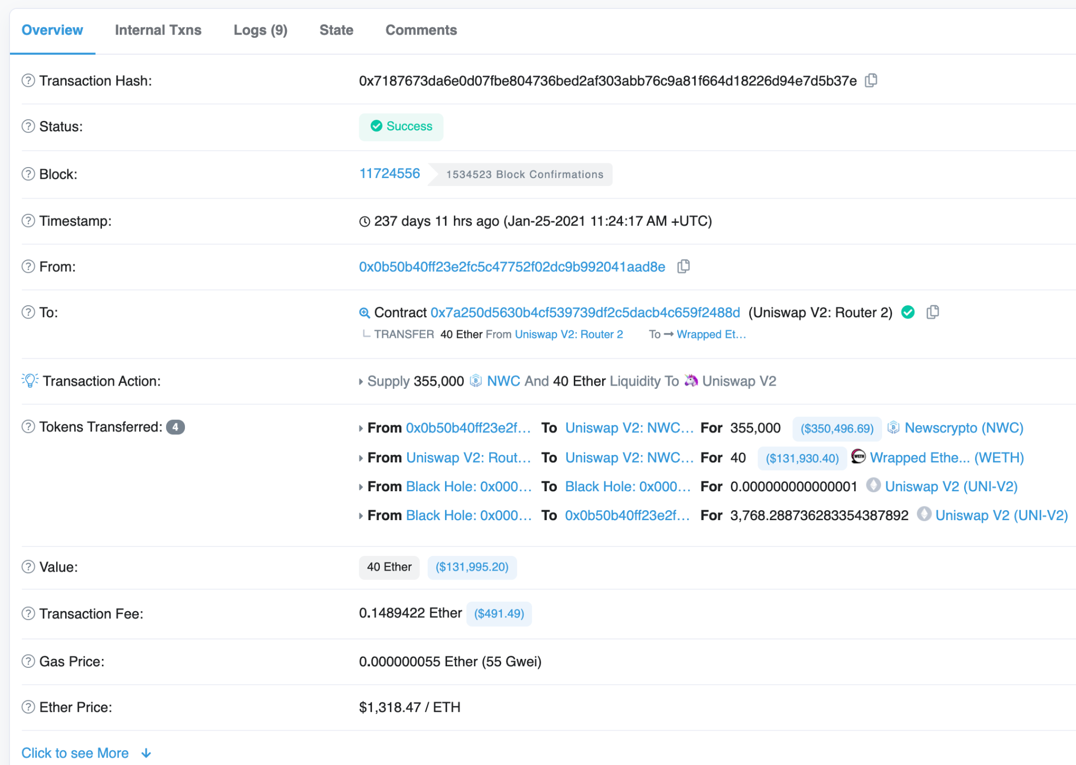Click the help icon next to Gas Price
This screenshot has width=1076, height=765.
click(28, 661)
